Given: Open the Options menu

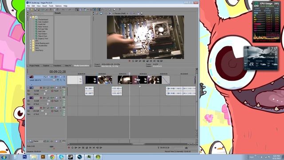Looking at the screenshot, I should point(58,6).
